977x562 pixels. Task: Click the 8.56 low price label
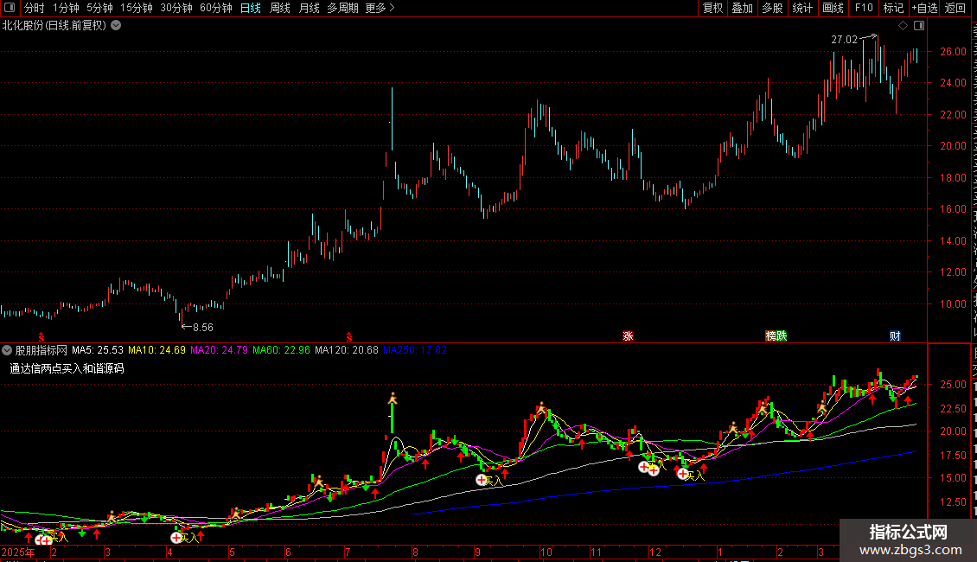203,327
